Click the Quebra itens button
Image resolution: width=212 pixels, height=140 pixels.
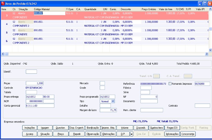(x=156, y=128)
